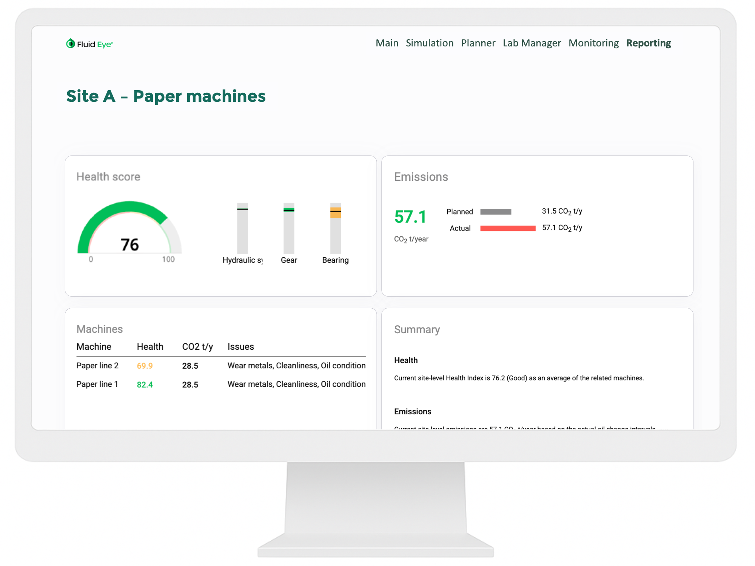Screen dimensions: 755x566
Task: Click the gray Planned emissions bar
Action: click(495, 212)
